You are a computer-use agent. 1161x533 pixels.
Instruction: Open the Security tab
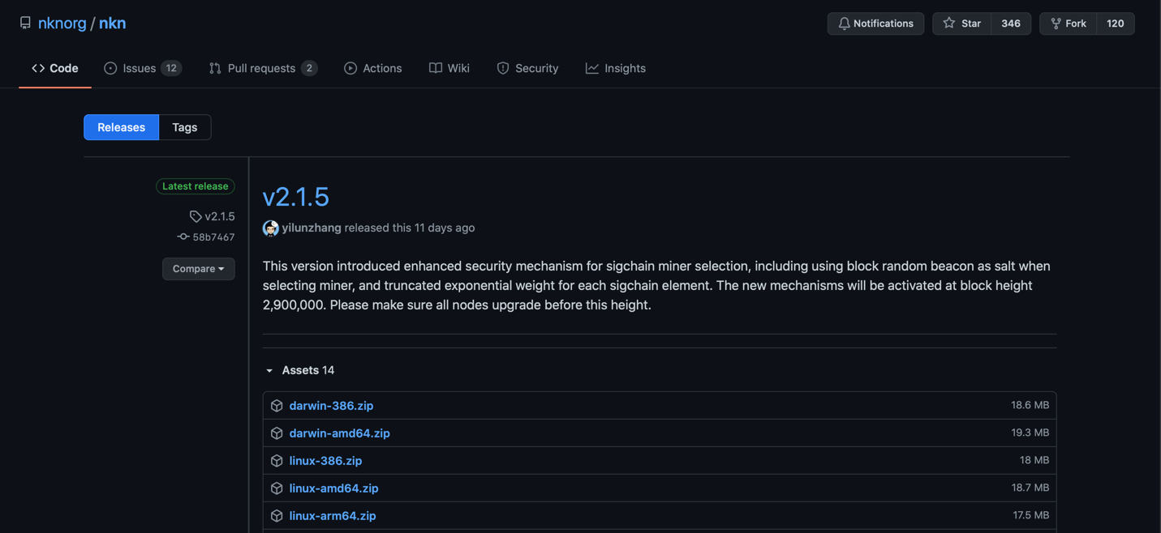527,68
